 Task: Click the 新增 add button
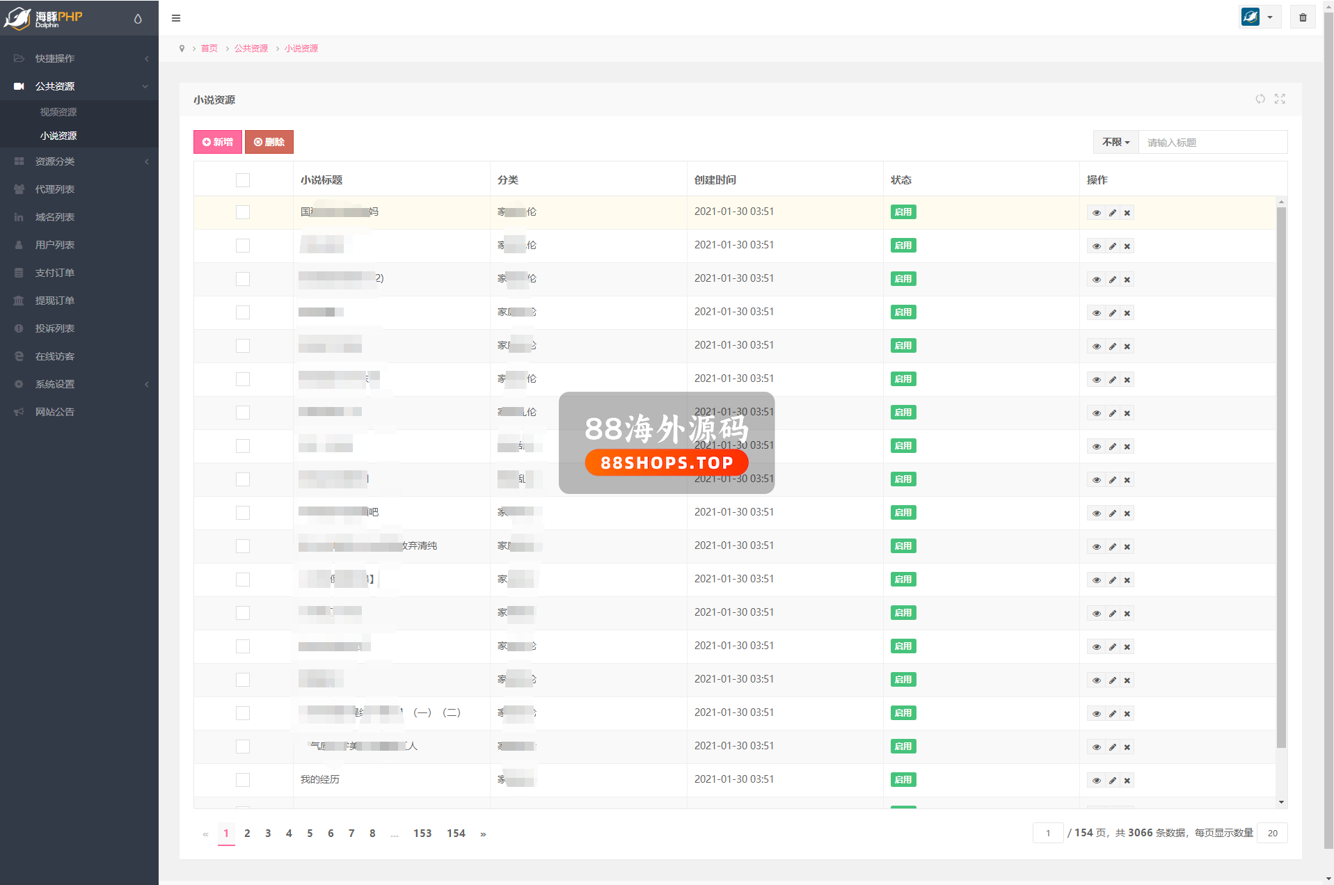(x=218, y=142)
